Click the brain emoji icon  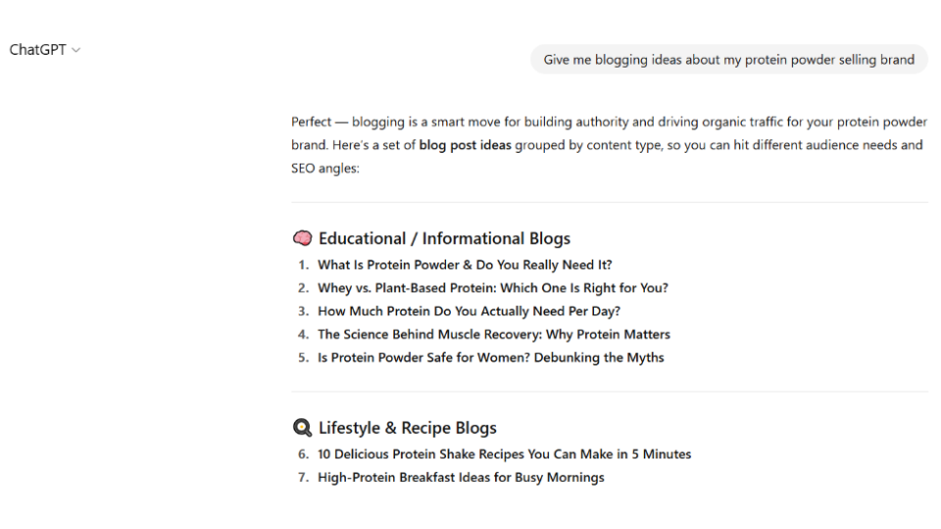(x=303, y=239)
